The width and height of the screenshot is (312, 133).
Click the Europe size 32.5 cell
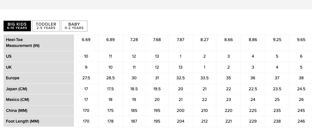181,78
